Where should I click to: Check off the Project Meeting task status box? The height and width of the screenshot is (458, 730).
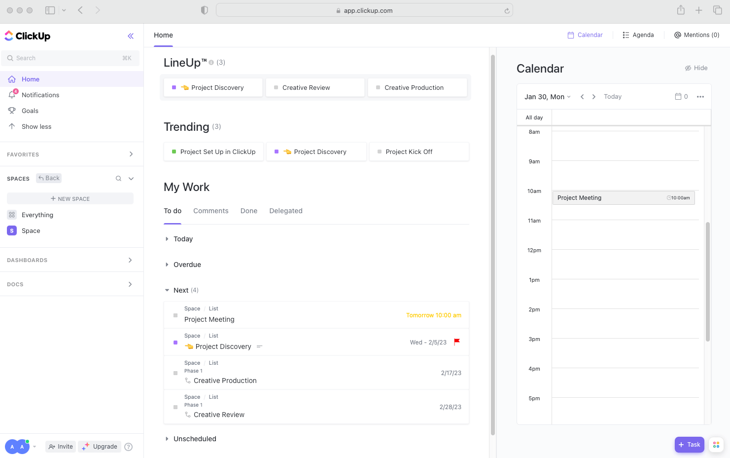click(175, 315)
